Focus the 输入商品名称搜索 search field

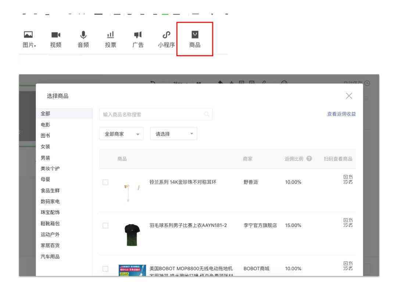click(156, 114)
